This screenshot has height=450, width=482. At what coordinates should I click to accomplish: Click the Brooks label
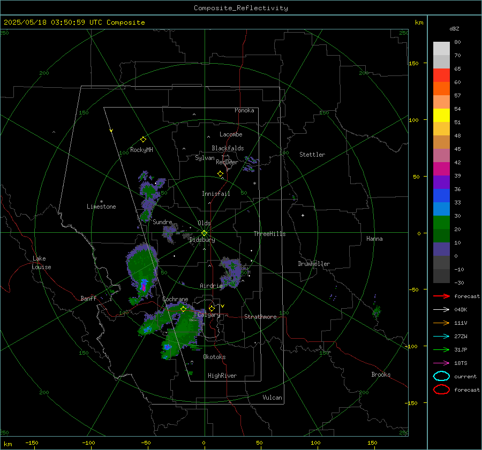(x=381, y=375)
